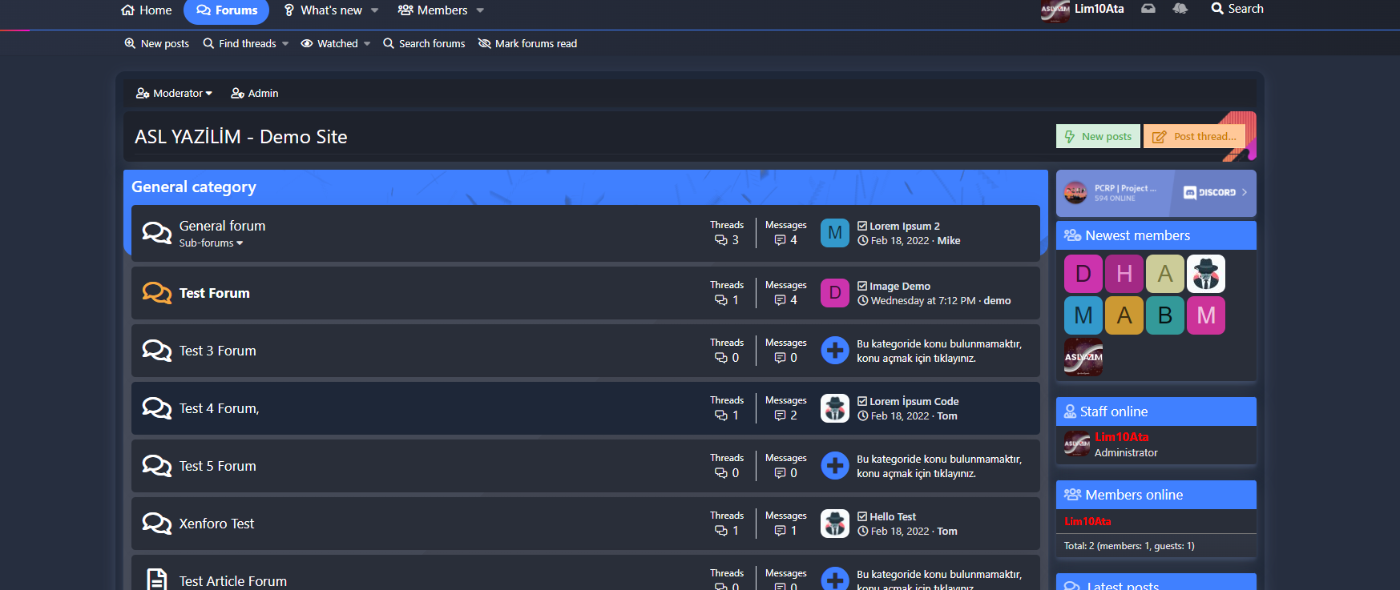The image size is (1400, 590).
Task: Expand General forum Sub-forums list
Action: tap(211, 243)
